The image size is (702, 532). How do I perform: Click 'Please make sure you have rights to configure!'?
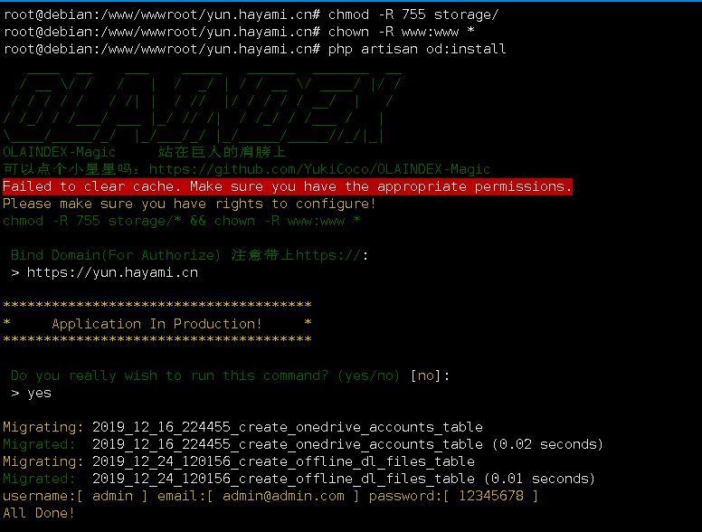(189, 204)
